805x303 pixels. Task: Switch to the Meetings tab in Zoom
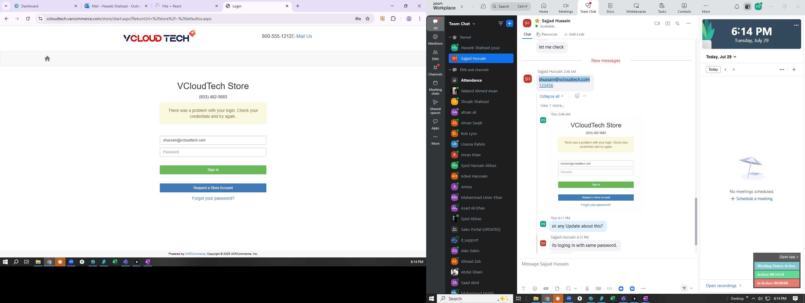tap(566, 8)
